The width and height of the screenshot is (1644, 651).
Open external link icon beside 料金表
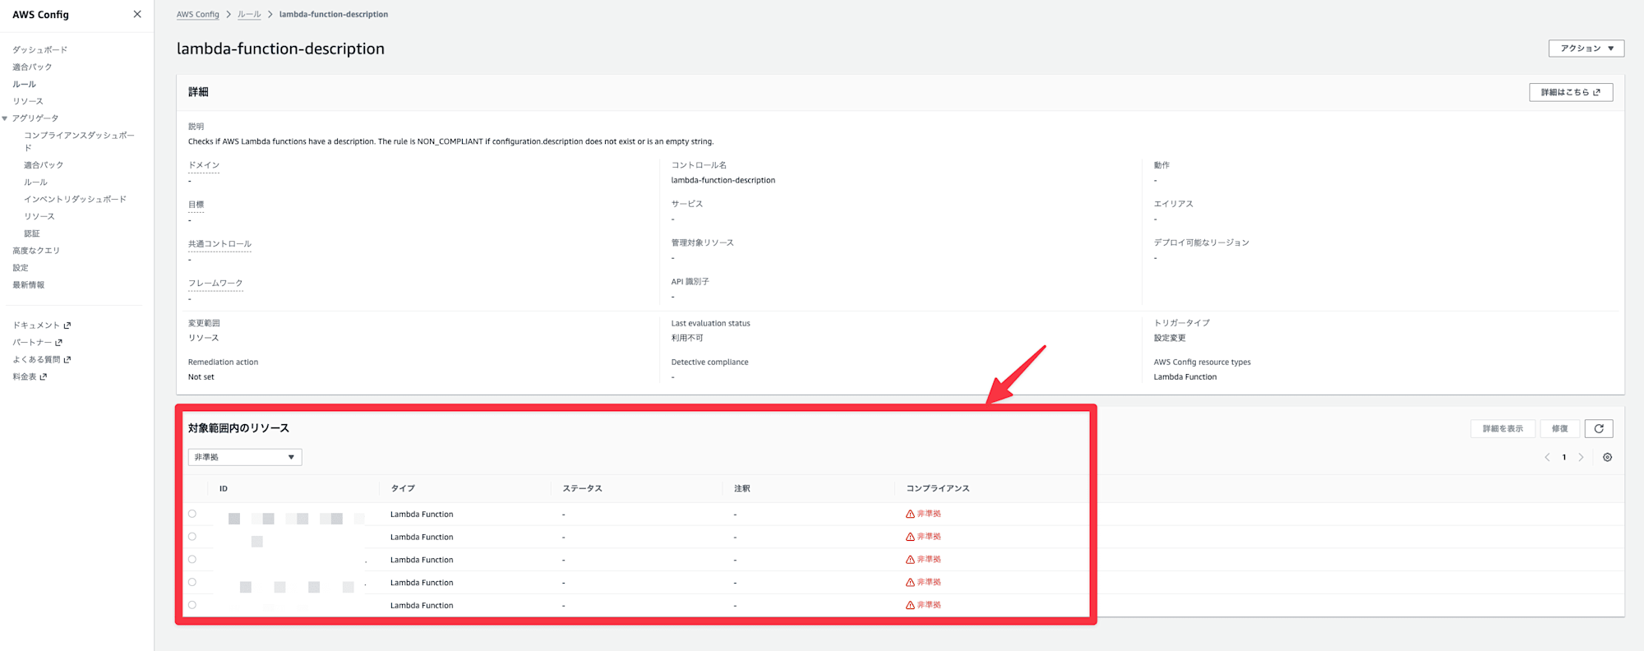tap(44, 377)
